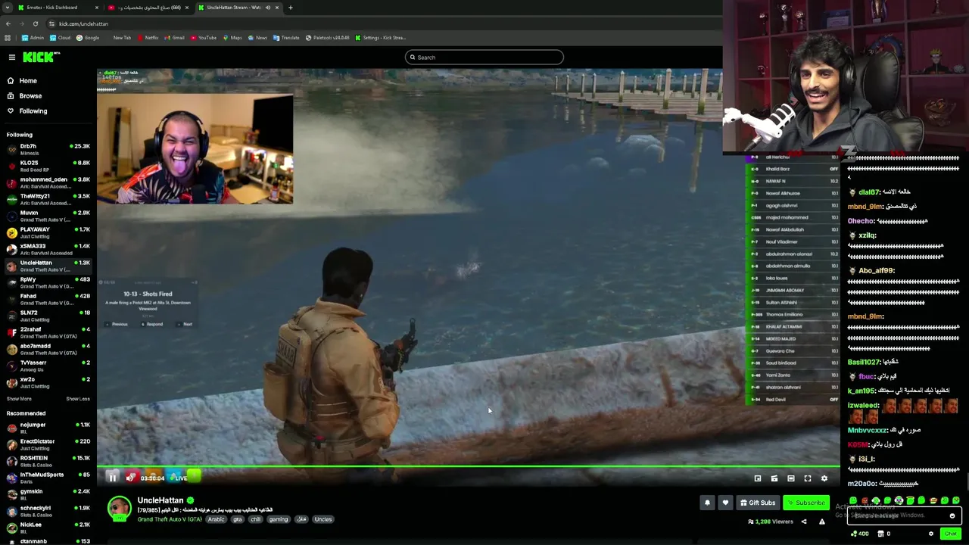
Task: Open the Following page in the sidebar
Action: [33, 111]
